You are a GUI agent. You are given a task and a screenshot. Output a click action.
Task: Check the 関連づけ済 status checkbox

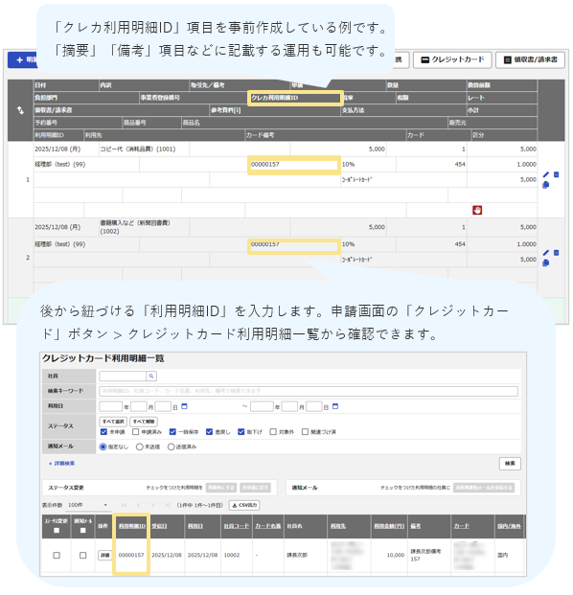[x=305, y=432]
